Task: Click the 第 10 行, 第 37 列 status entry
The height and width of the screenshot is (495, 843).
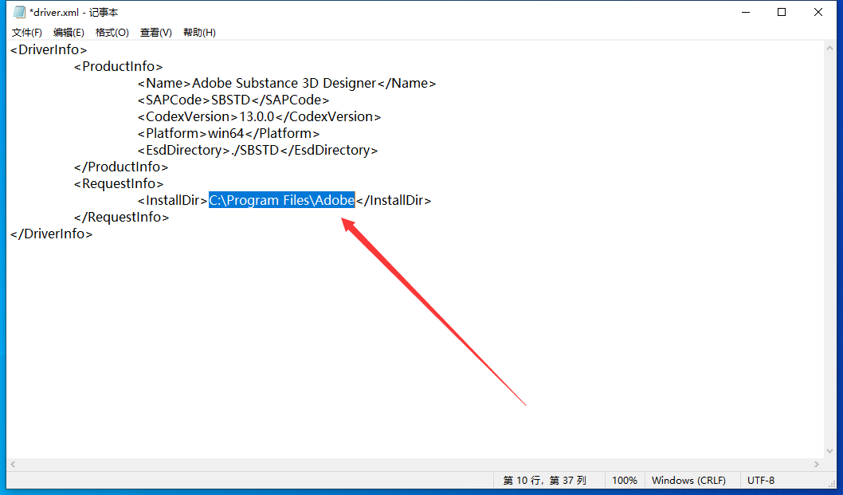Action: [545, 480]
